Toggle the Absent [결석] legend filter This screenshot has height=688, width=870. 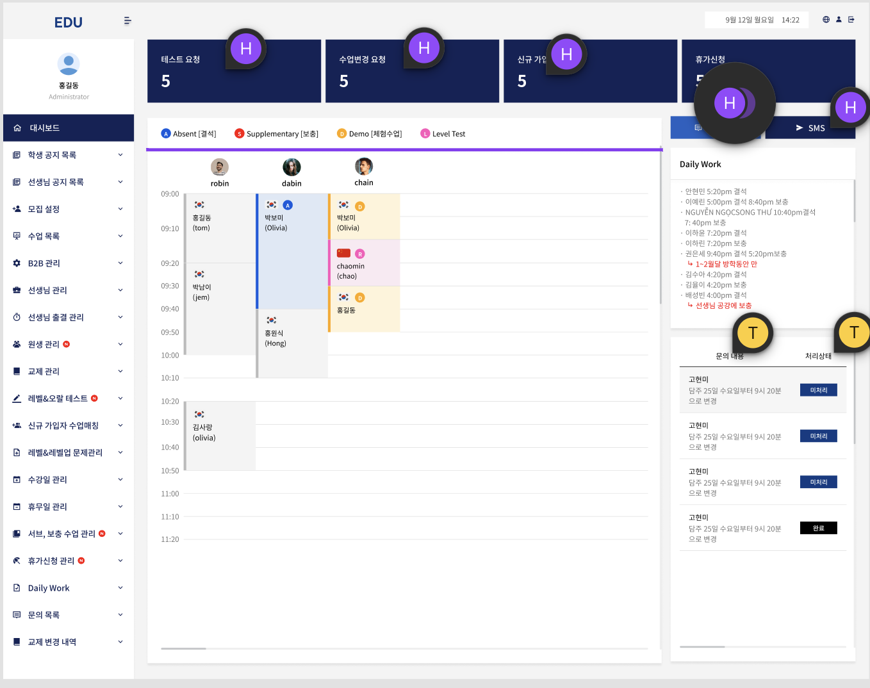point(188,133)
